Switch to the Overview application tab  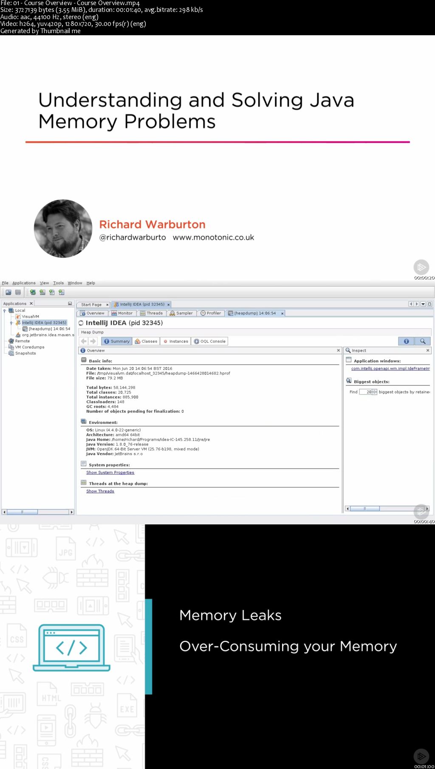tap(92, 313)
